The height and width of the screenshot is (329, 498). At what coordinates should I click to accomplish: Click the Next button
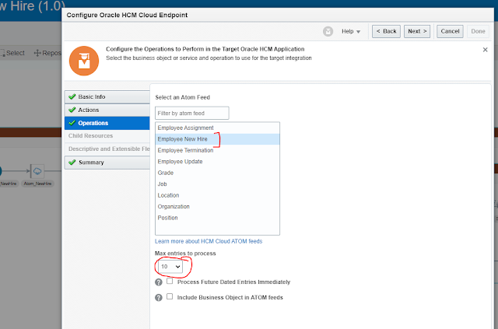[417, 31]
